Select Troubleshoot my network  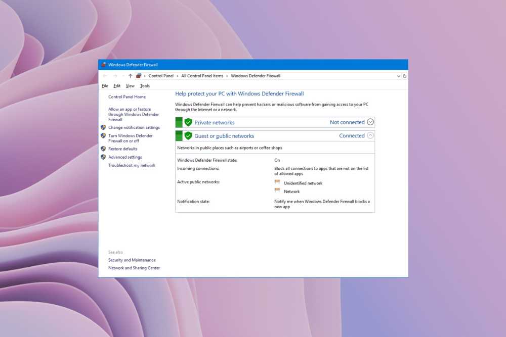(131, 165)
